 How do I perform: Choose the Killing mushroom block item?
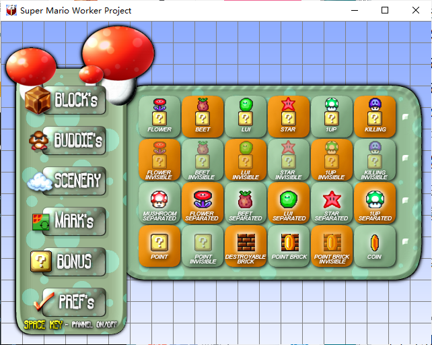[x=375, y=116]
